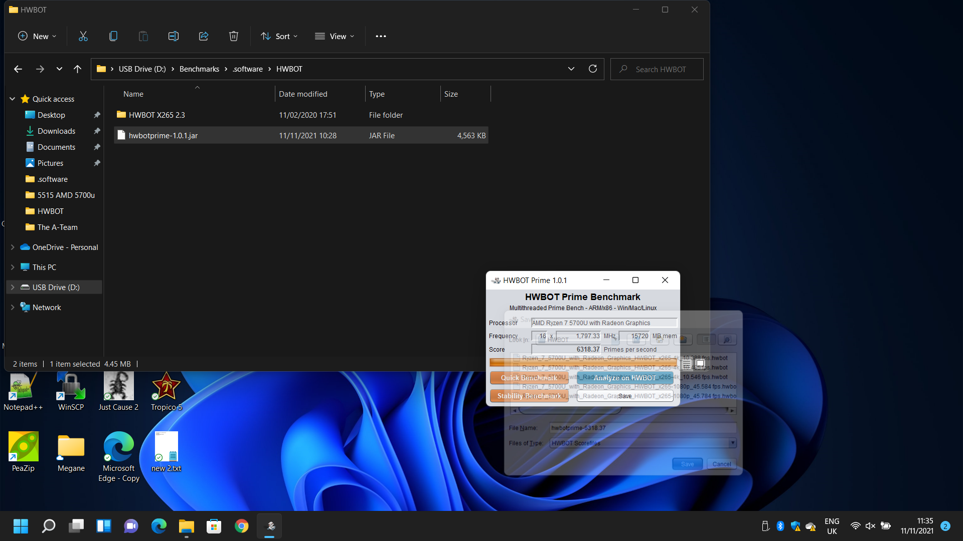Image resolution: width=963 pixels, height=541 pixels.
Task: Click the Cut icon in Explorer toolbar
Action: 83,36
